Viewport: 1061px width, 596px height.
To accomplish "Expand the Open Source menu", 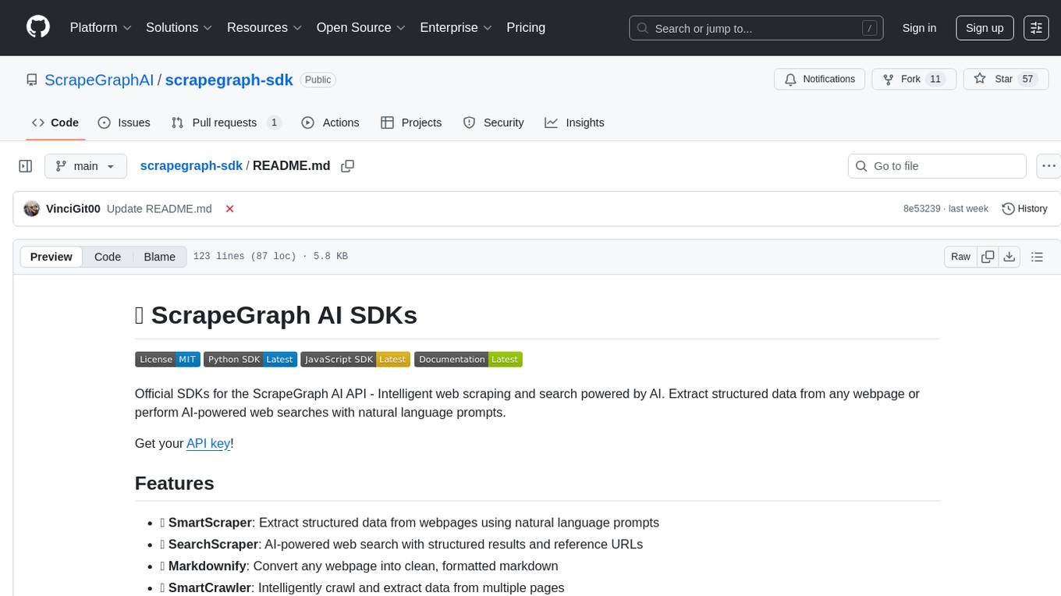I will 361,27.
